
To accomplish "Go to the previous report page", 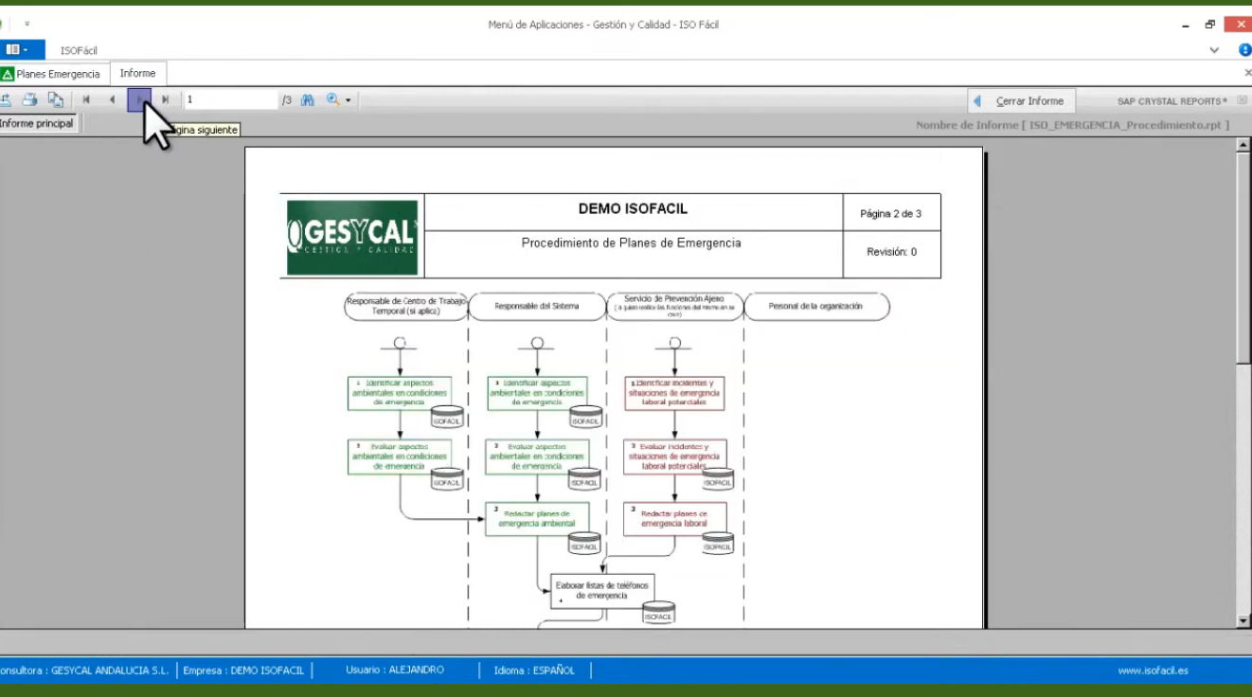I will [x=112, y=99].
